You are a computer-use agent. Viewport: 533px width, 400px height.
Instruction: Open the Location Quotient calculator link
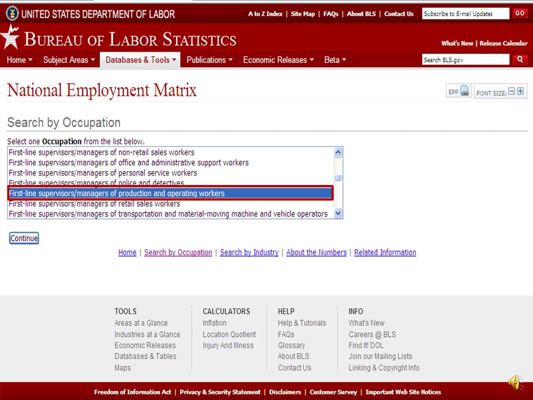tap(229, 334)
